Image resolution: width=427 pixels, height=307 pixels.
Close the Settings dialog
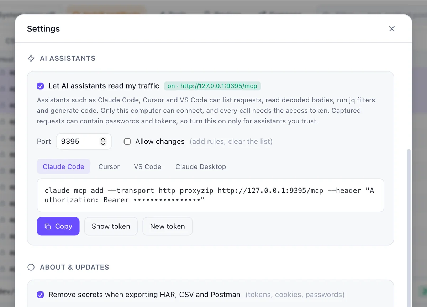point(392,29)
